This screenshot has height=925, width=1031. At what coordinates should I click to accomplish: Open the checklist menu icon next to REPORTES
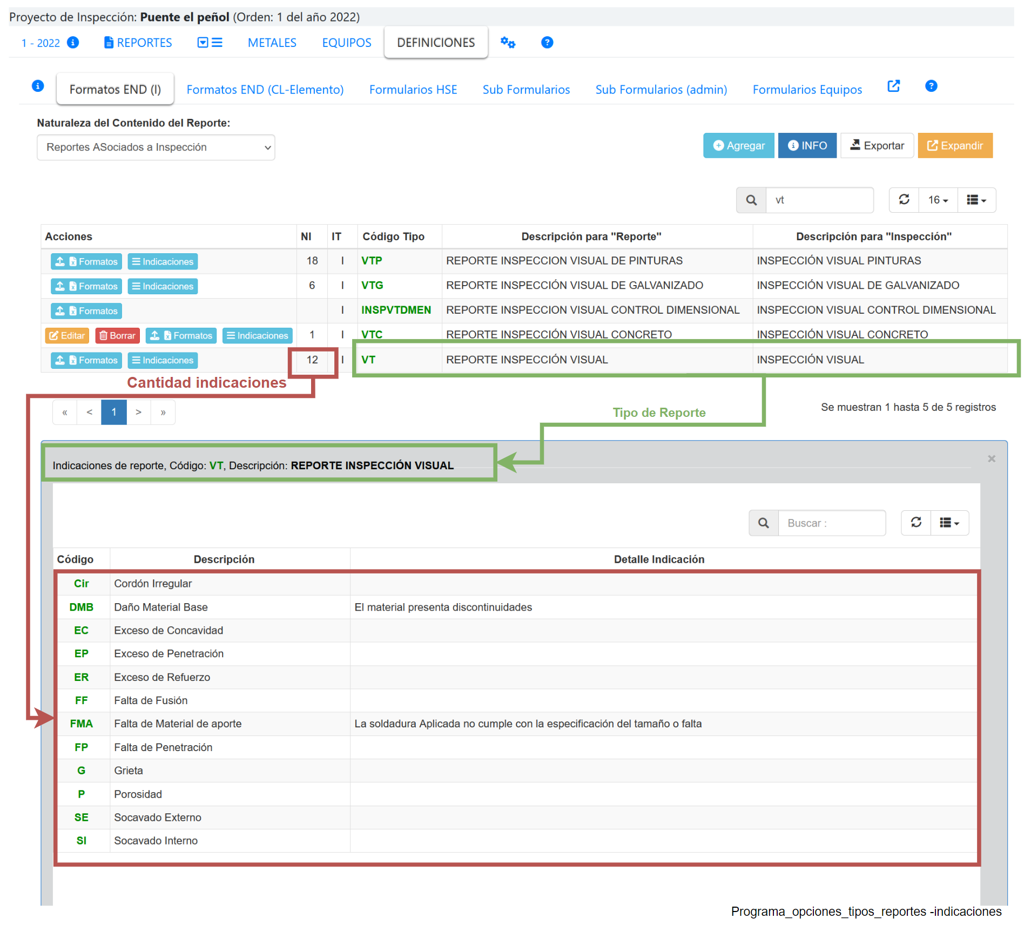tap(210, 42)
